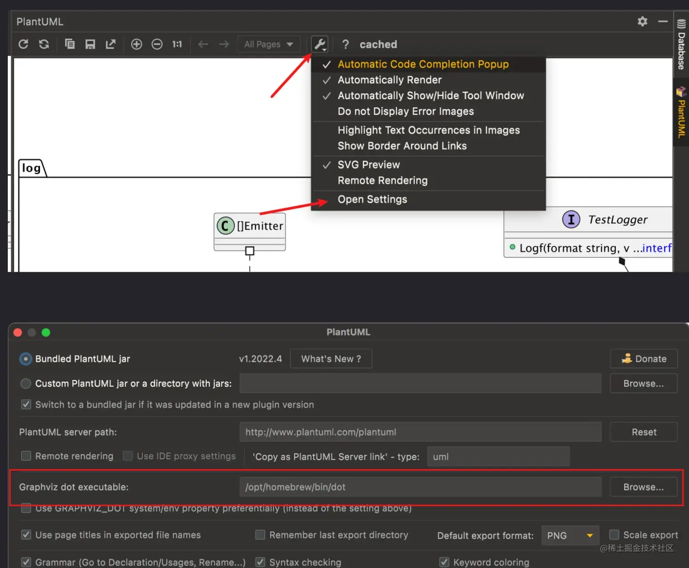This screenshot has height=568, width=689.
Task: Click the []Emitter class name
Action: [260, 226]
